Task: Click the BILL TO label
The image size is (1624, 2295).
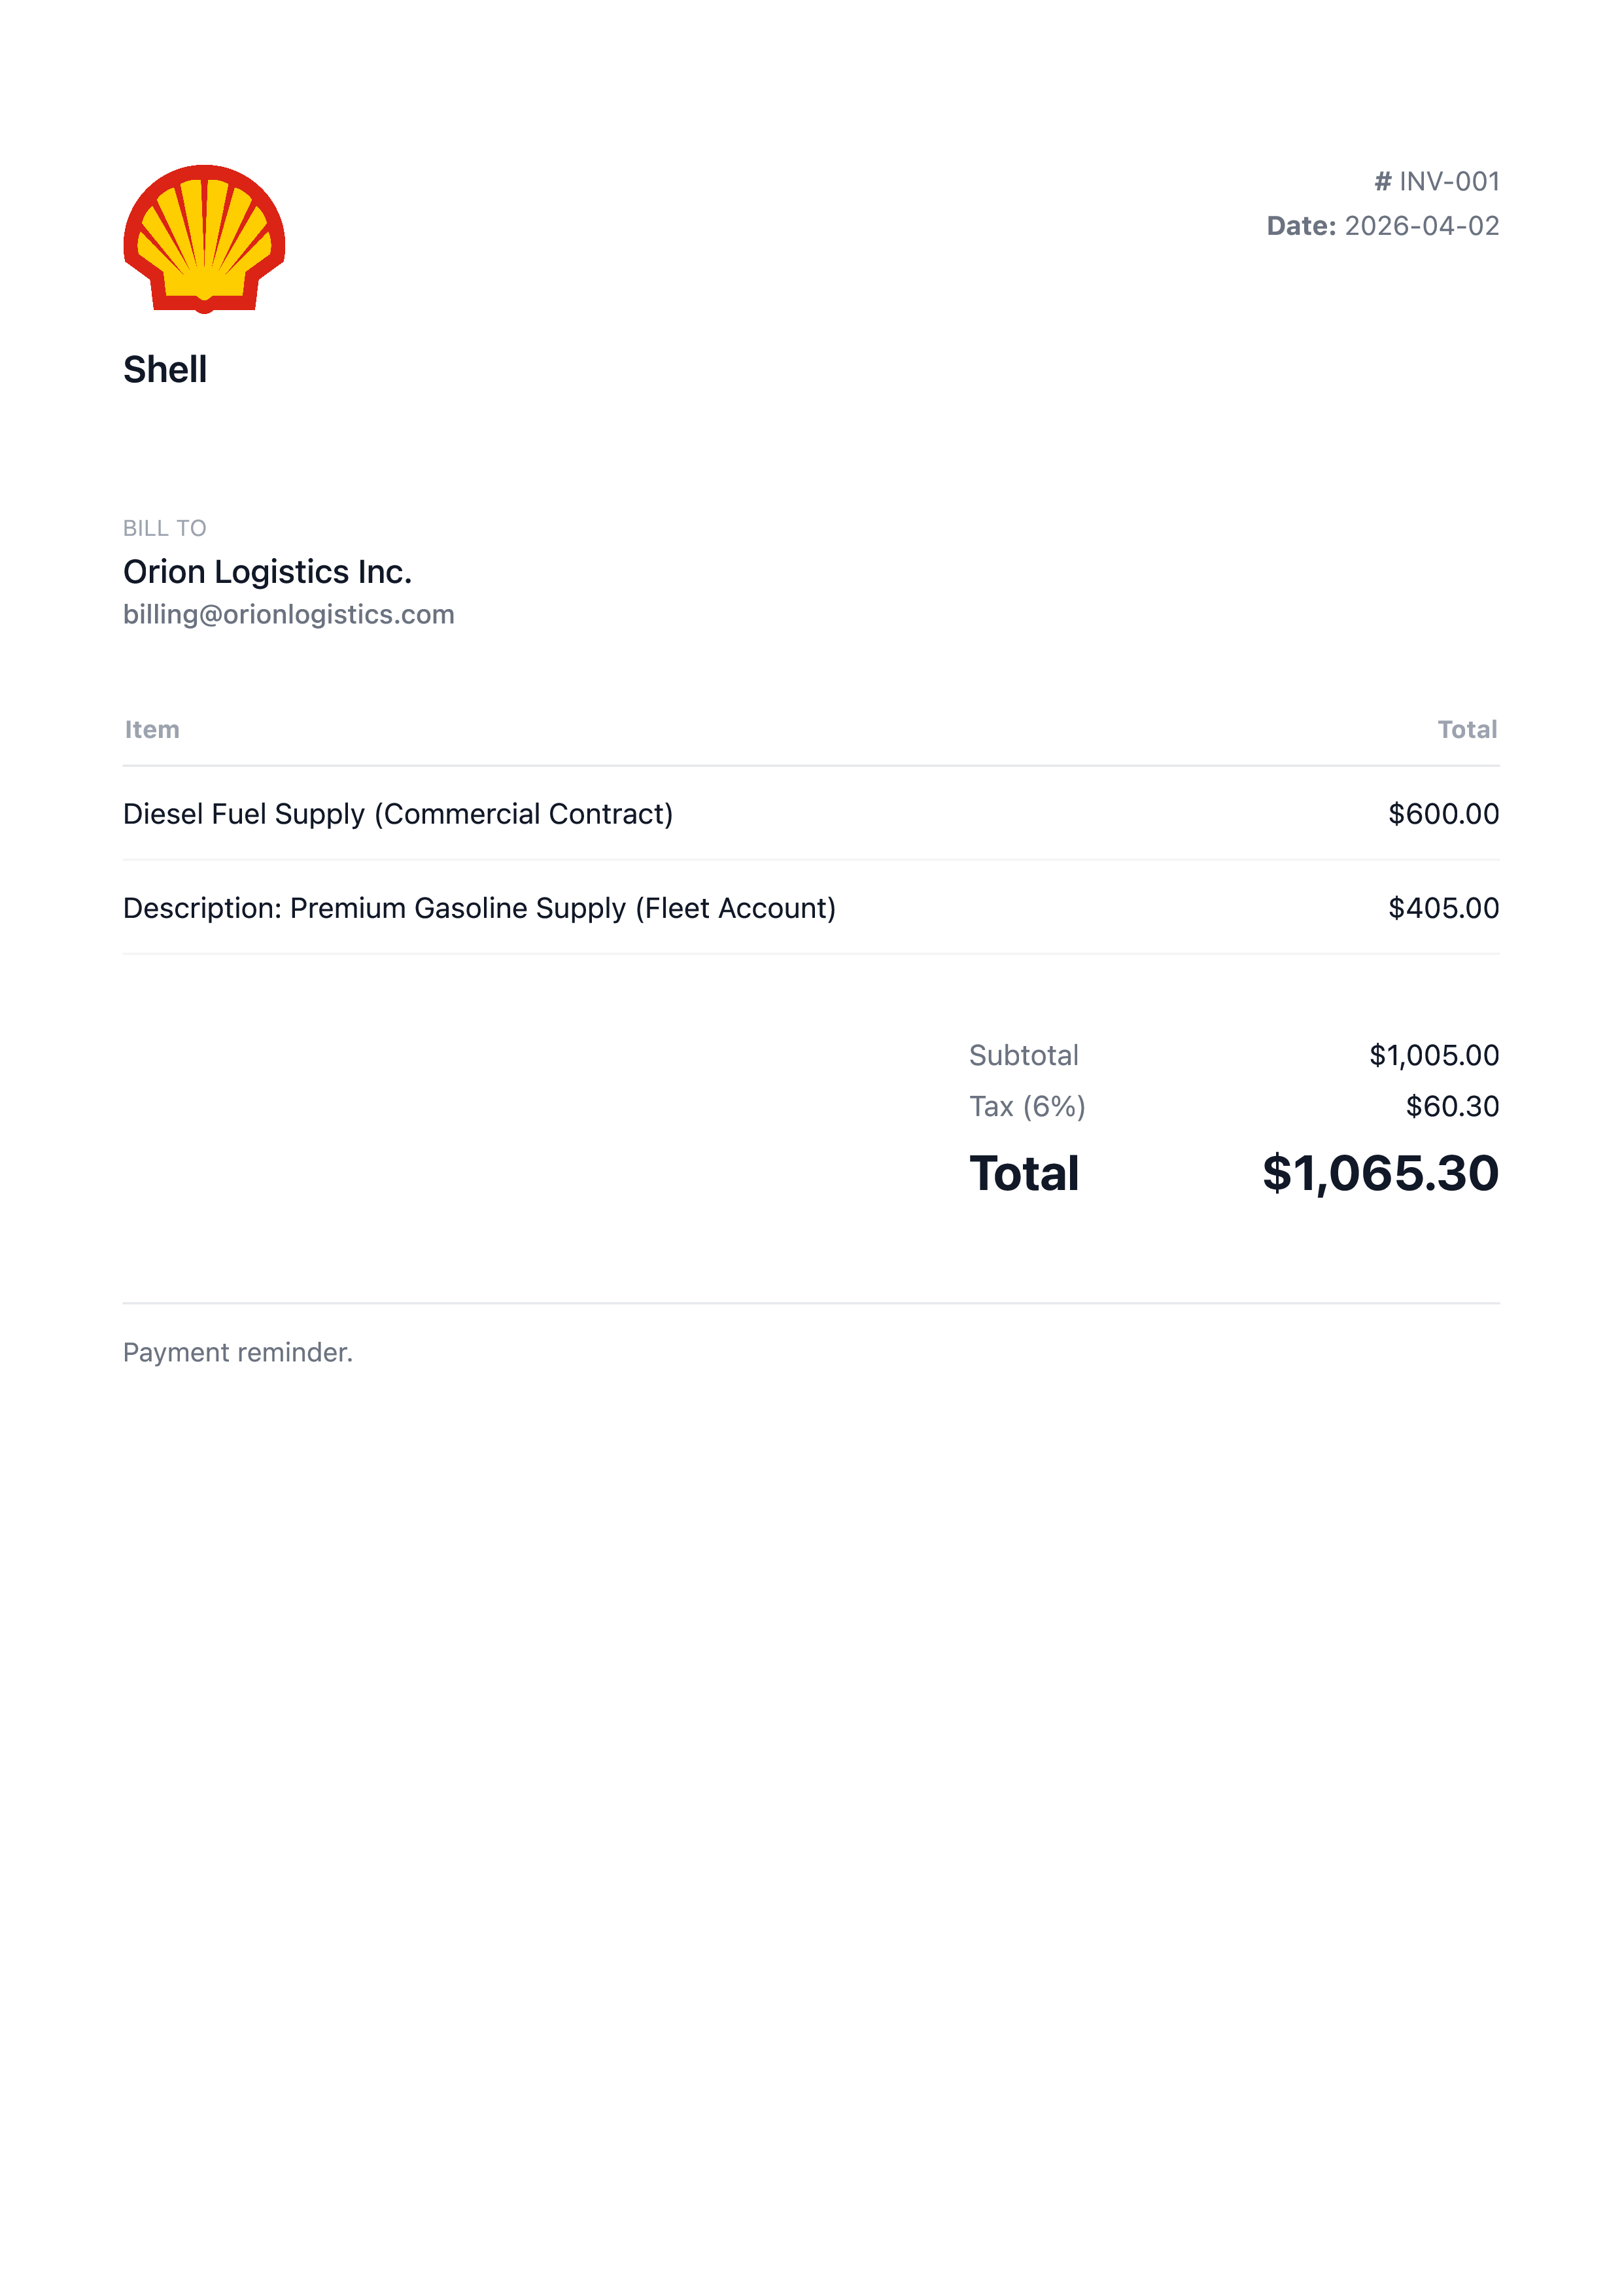Action: pyautogui.click(x=164, y=528)
